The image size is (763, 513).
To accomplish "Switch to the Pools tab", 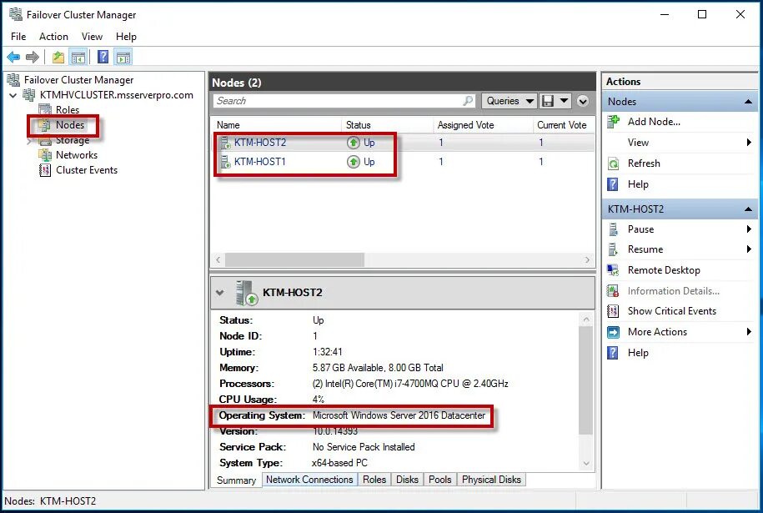I will [440, 480].
